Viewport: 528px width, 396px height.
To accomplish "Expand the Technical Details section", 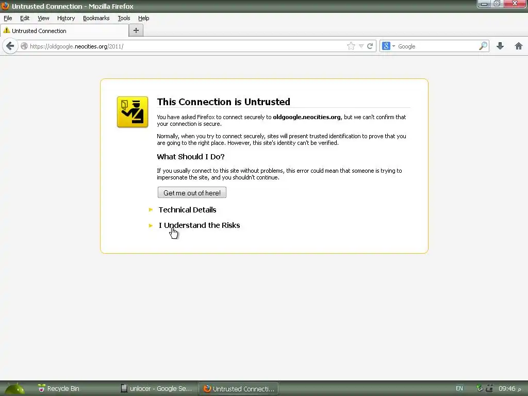I will pyautogui.click(x=187, y=210).
